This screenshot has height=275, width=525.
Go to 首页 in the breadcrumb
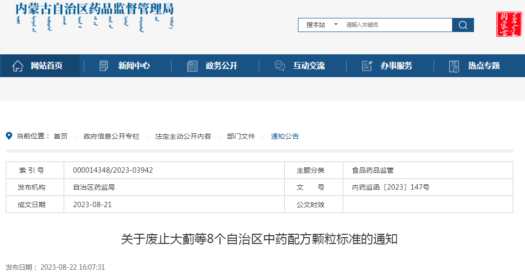click(x=61, y=136)
